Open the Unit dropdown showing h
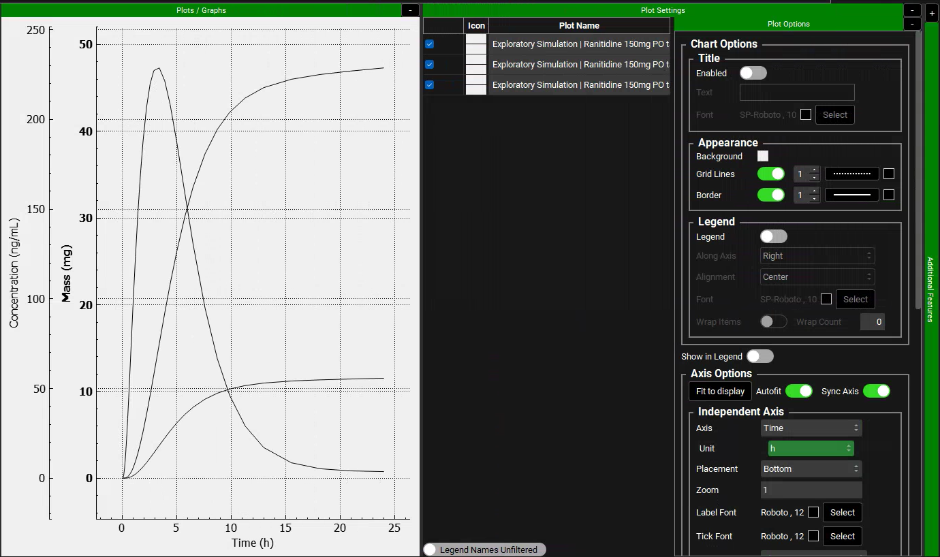940x557 pixels. [x=811, y=449]
